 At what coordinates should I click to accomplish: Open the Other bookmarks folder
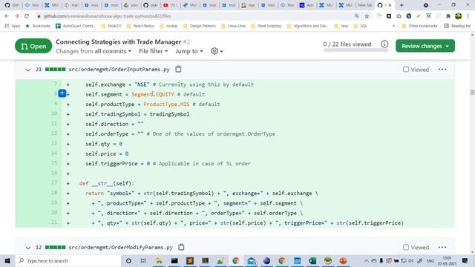419,26
